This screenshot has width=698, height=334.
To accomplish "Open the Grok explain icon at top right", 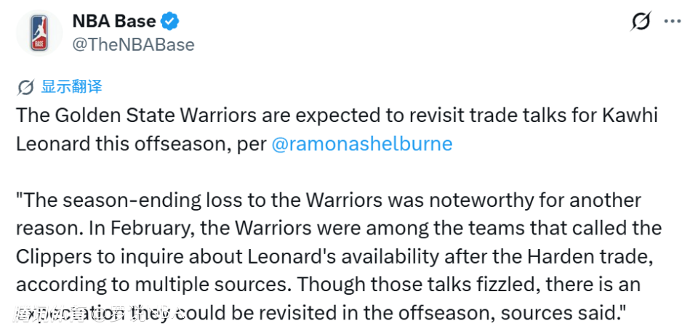I will point(641,22).
